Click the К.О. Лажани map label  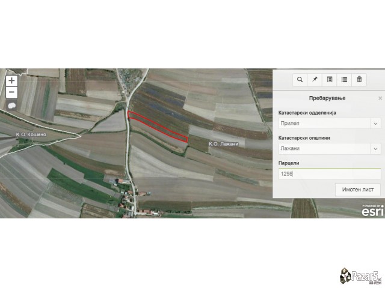point(224,144)
